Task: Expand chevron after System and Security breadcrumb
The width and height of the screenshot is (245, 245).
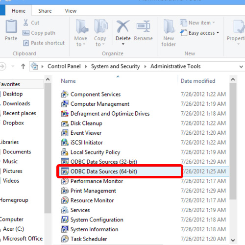Action: [x=145, y=67]
